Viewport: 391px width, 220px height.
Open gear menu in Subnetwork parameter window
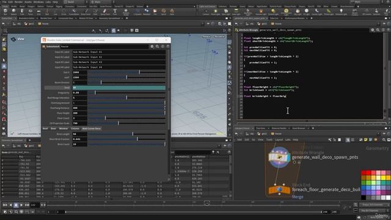[x=152, y=46]
